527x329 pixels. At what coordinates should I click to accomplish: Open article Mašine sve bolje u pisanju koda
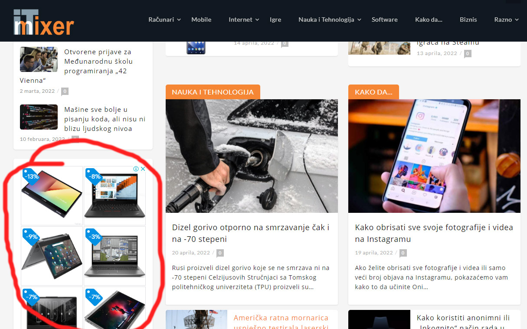pyautogui.click(x=105, y=119)
